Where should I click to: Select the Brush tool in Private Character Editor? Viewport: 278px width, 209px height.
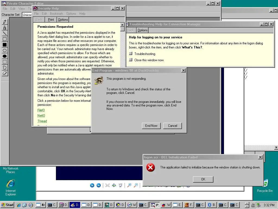pos(5,27)
